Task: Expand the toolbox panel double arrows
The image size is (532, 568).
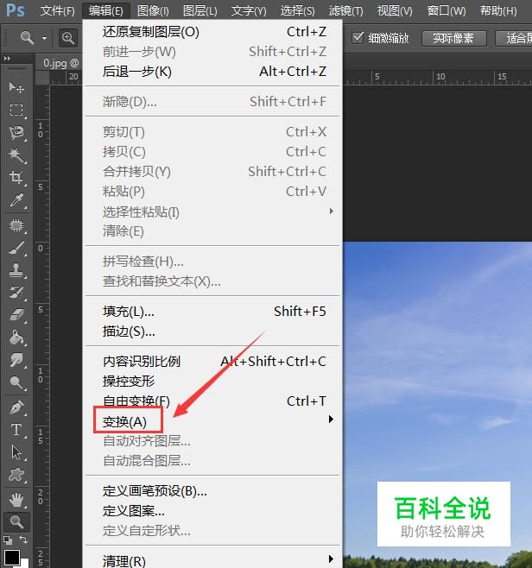Action: coord(7,58)
